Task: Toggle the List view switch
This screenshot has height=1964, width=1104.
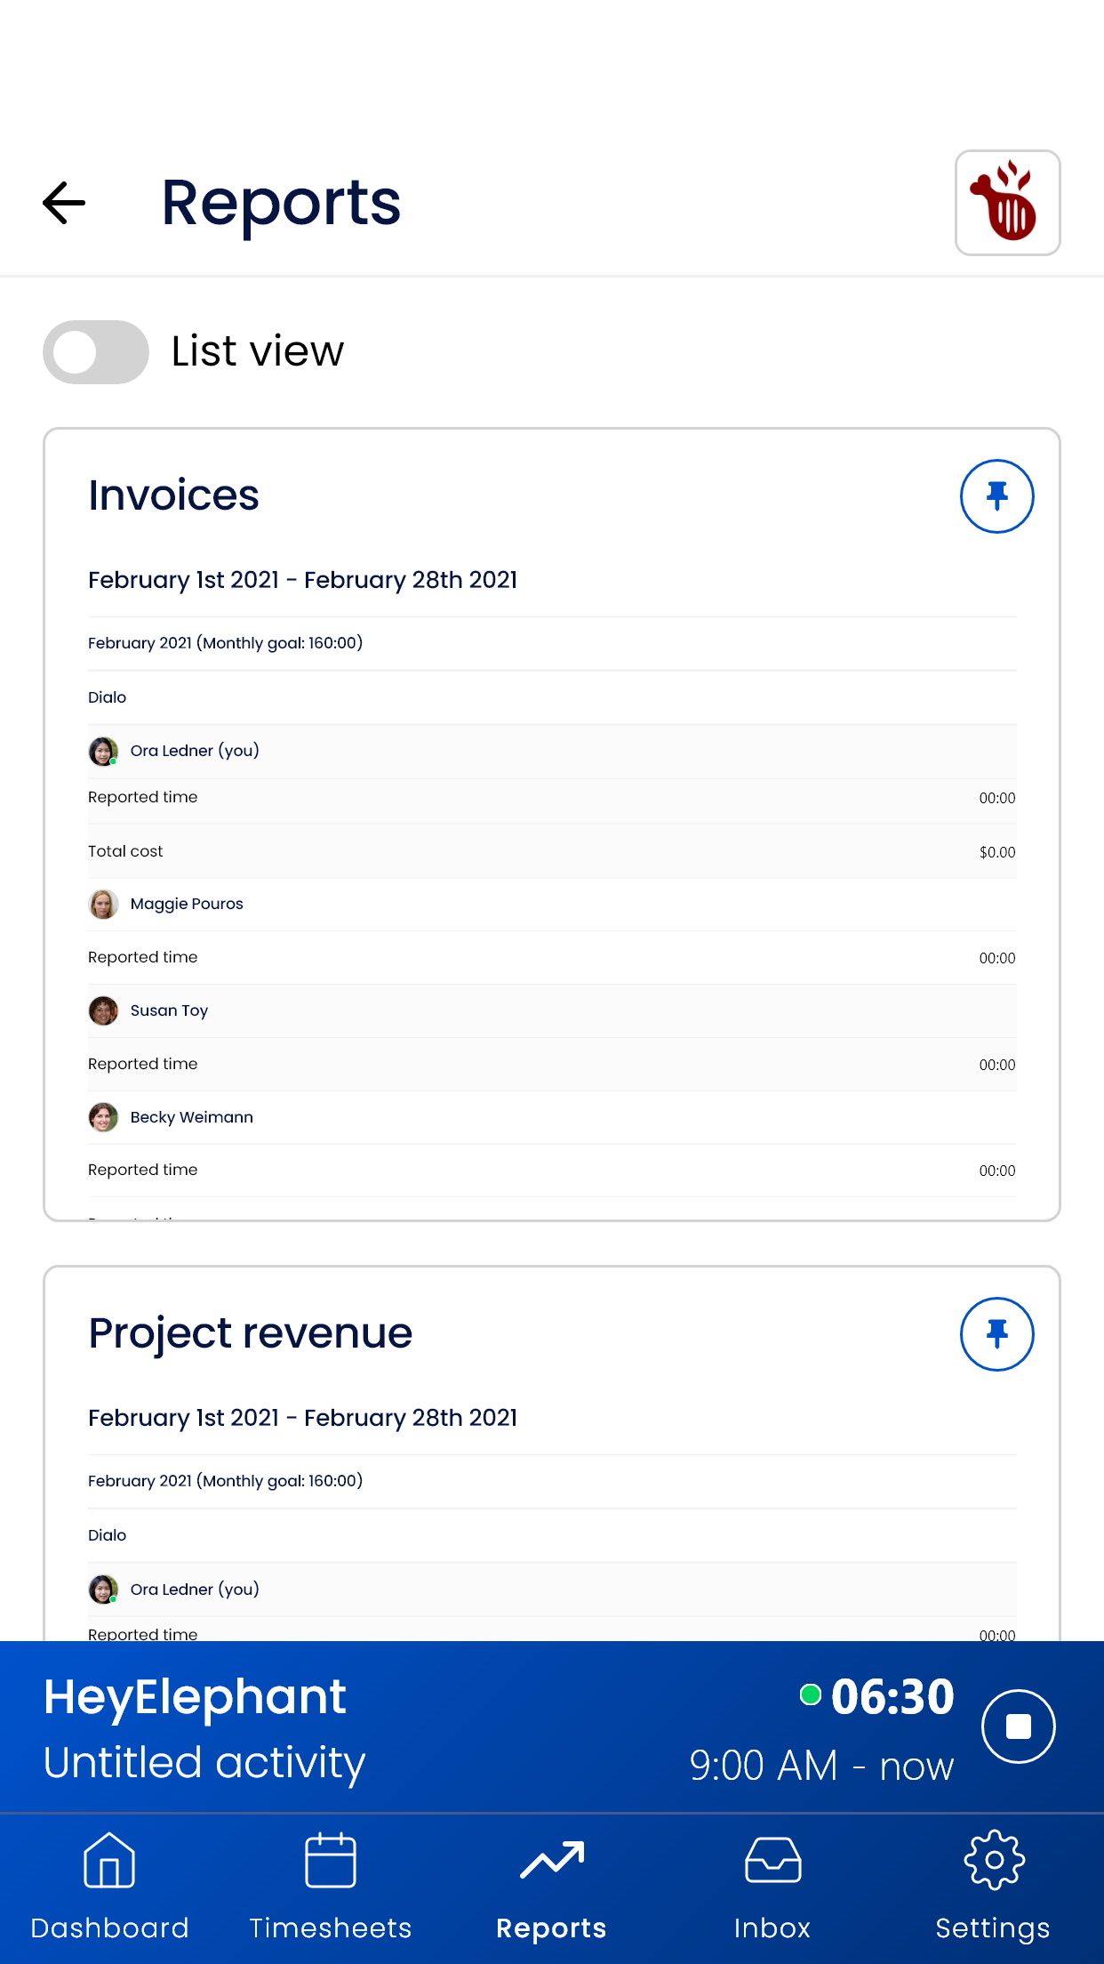Action: point(96,352)
